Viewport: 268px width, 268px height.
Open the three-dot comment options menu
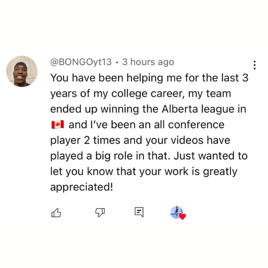(x=254, y=65)
